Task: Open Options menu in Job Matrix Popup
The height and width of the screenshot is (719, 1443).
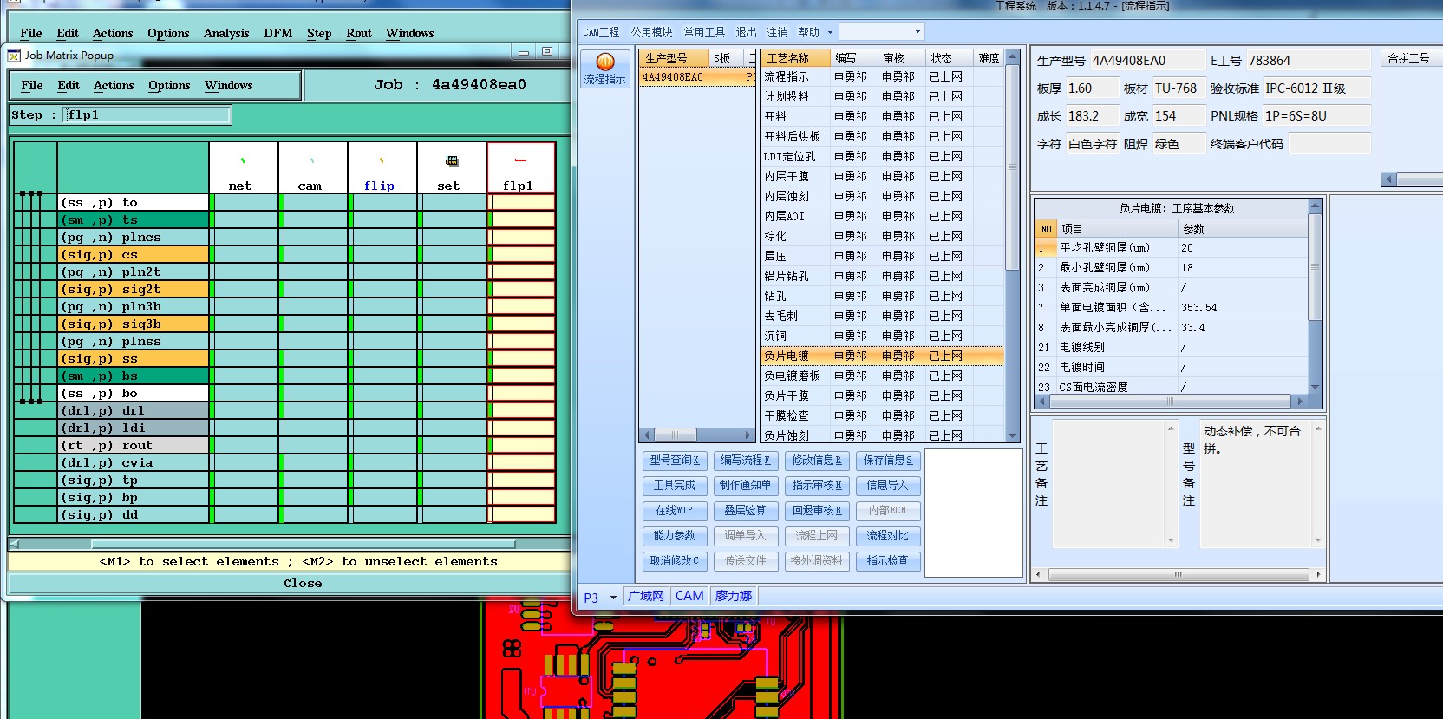Action: (x=169, y=85)
